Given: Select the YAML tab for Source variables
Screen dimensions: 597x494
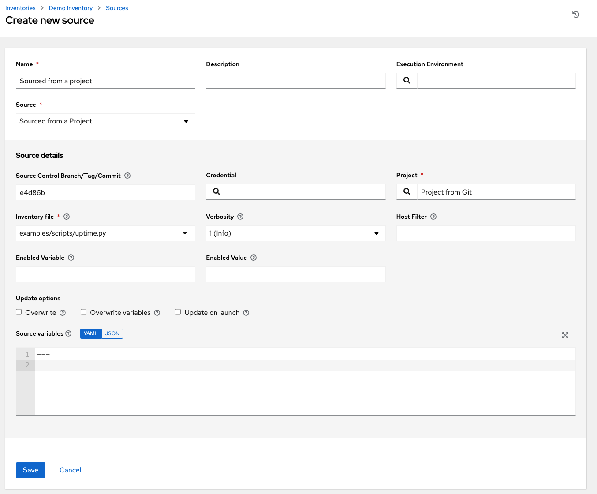Looking at the screenshot, I should pyautogui.click(x=91, y=333).
